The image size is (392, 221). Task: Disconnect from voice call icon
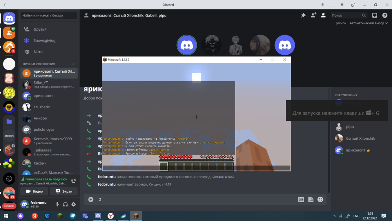point(74,181)
